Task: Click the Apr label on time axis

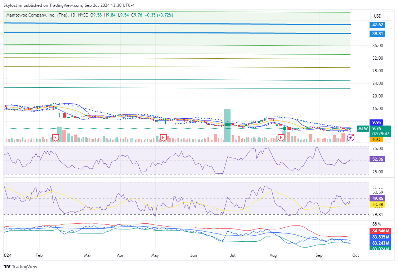Action: pyautogui.click(x=120, y=255)
